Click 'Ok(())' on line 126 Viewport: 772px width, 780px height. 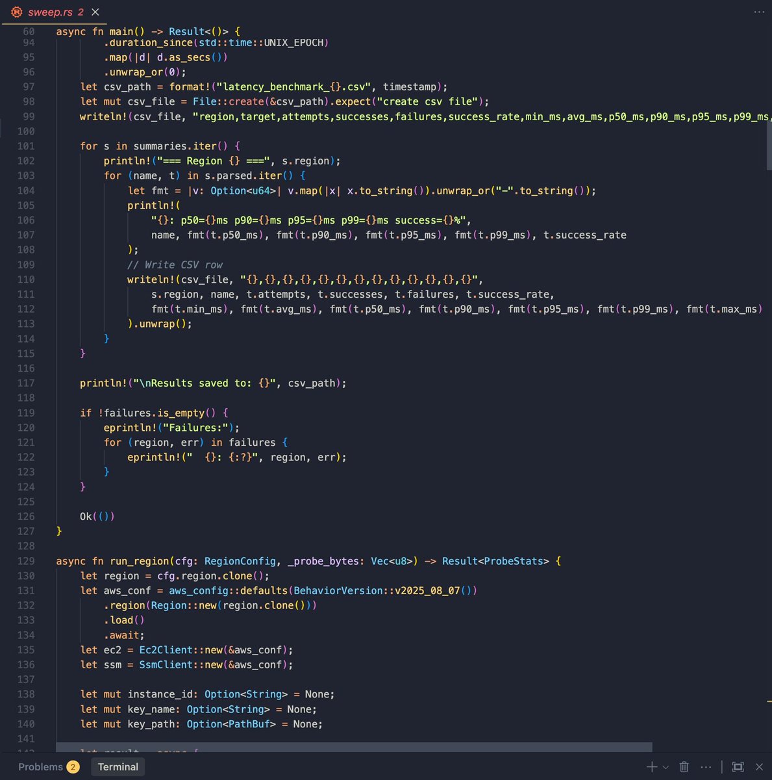[97, 517]
